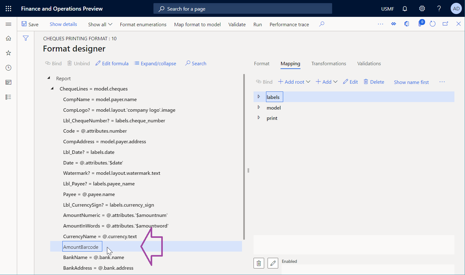
Task: Click the Power Apps diamond icon
Action: [394, 24]
